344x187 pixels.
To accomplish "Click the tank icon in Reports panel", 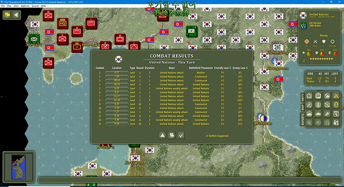I will pyautogui.click(x=318, y=114).
